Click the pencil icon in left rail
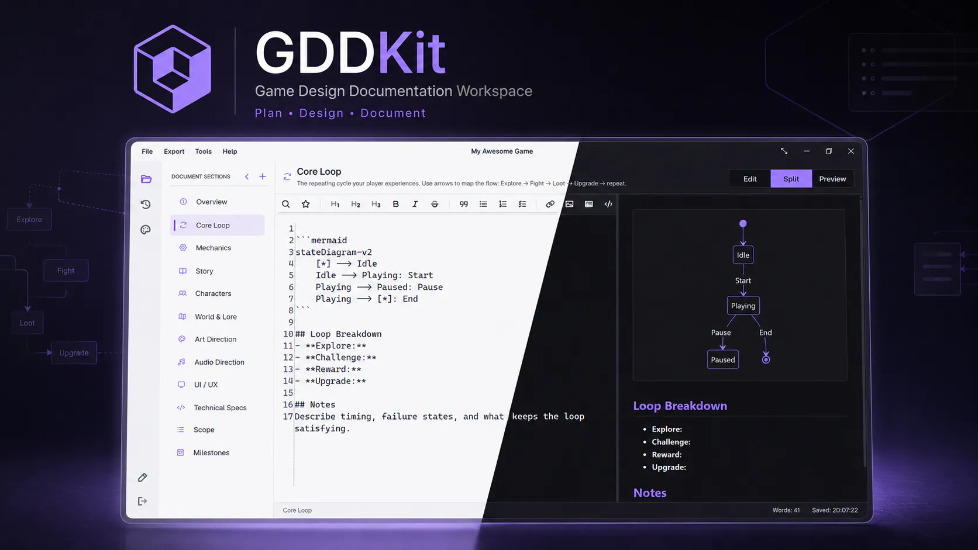The height and width of the screenshot is (550, 978). (x=143, y=478)
